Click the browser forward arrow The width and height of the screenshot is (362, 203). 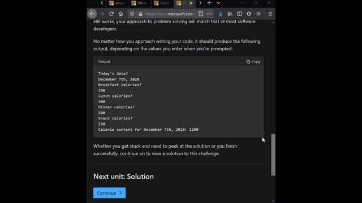[102, 14]
